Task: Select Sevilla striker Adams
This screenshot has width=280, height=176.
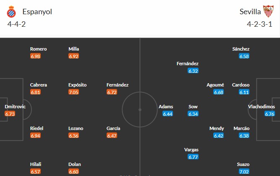Action: (166, 107)
